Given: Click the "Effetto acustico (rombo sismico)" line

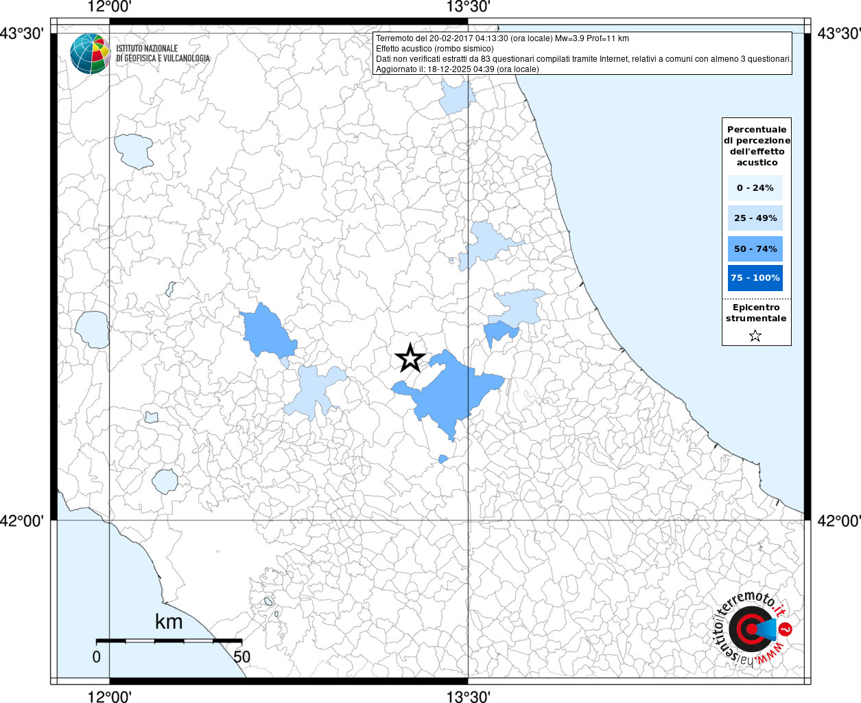Looking at the screenshot, I should 434,49.
